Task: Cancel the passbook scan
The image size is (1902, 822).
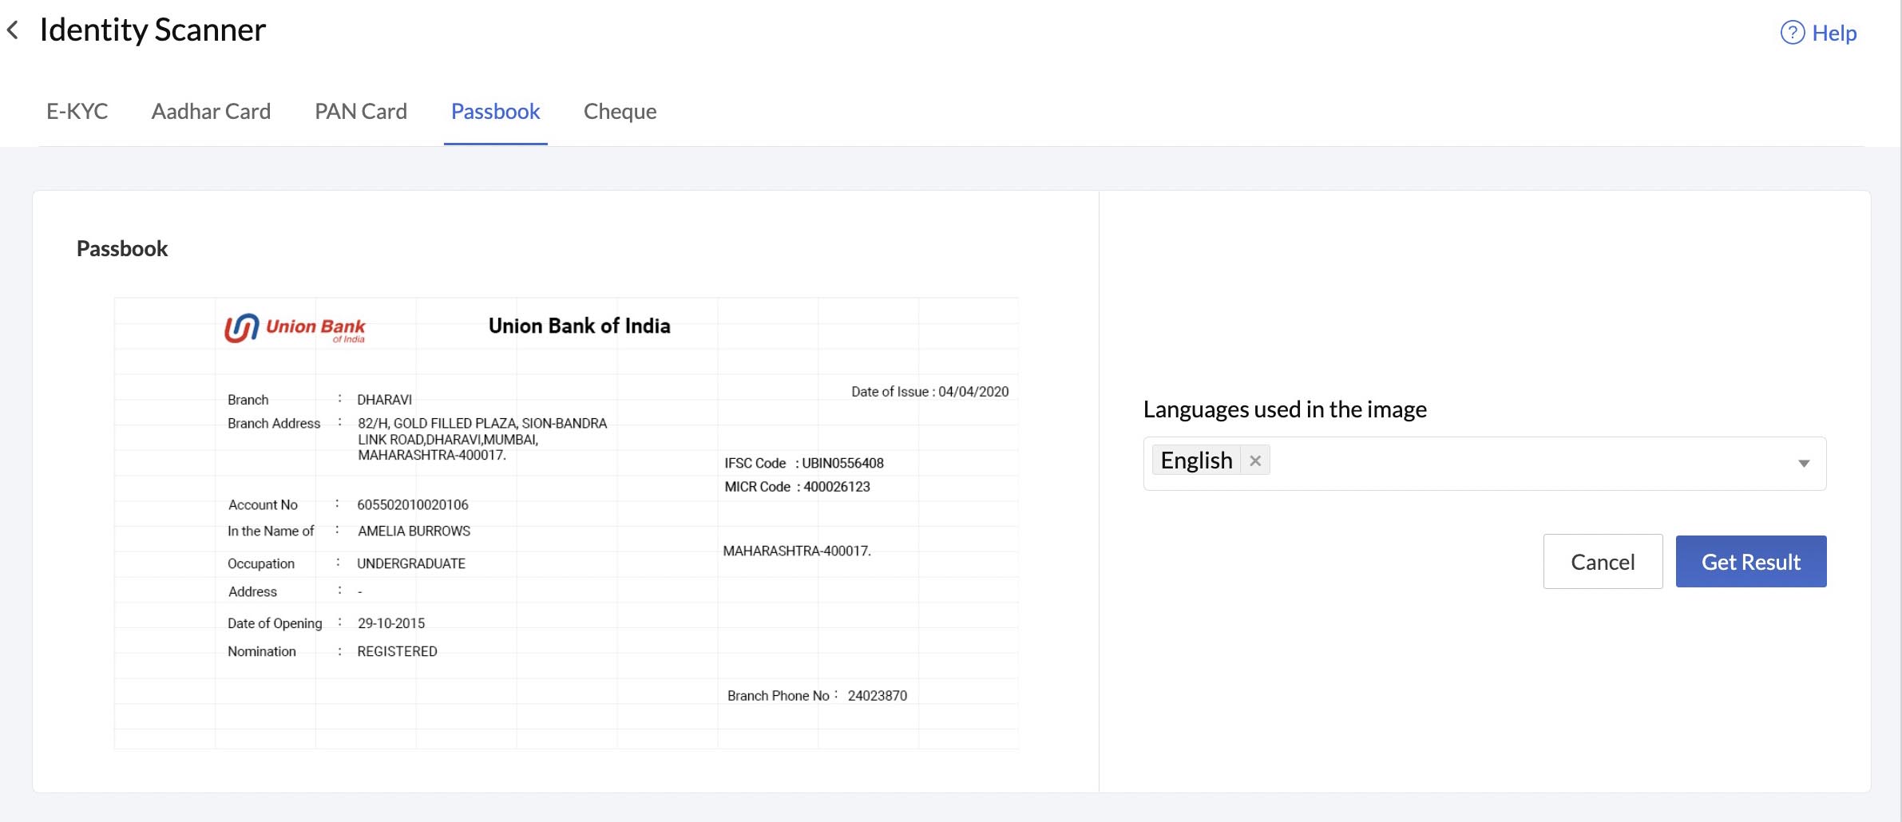Action: (x=1603, y=561)
